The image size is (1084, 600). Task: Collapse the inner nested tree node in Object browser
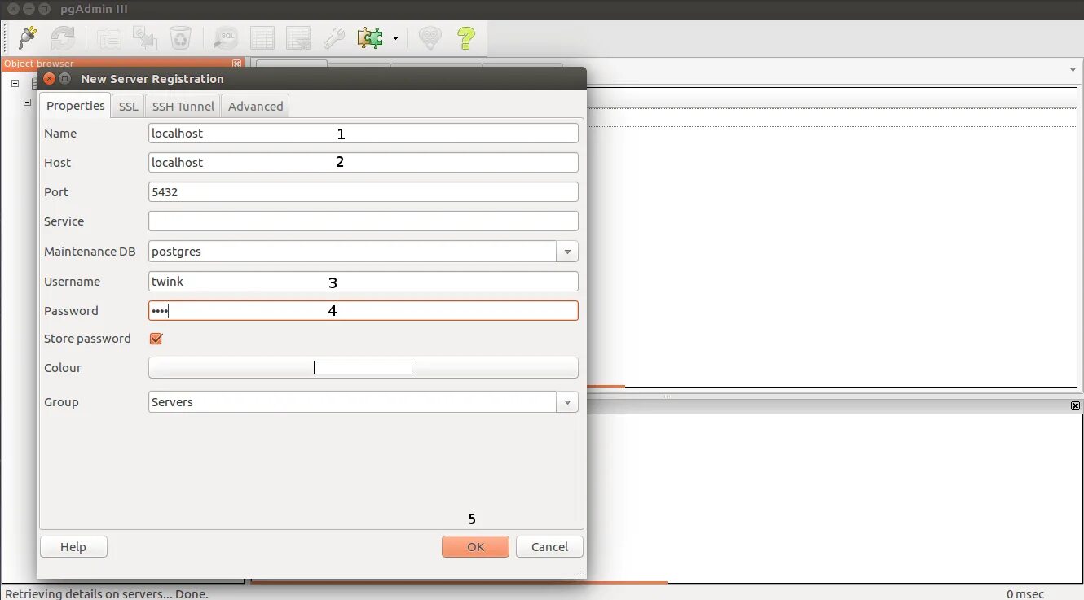tap(27, 103)
